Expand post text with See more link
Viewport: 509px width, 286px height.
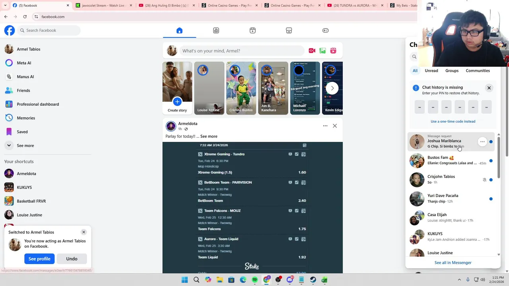click(209, 136)
